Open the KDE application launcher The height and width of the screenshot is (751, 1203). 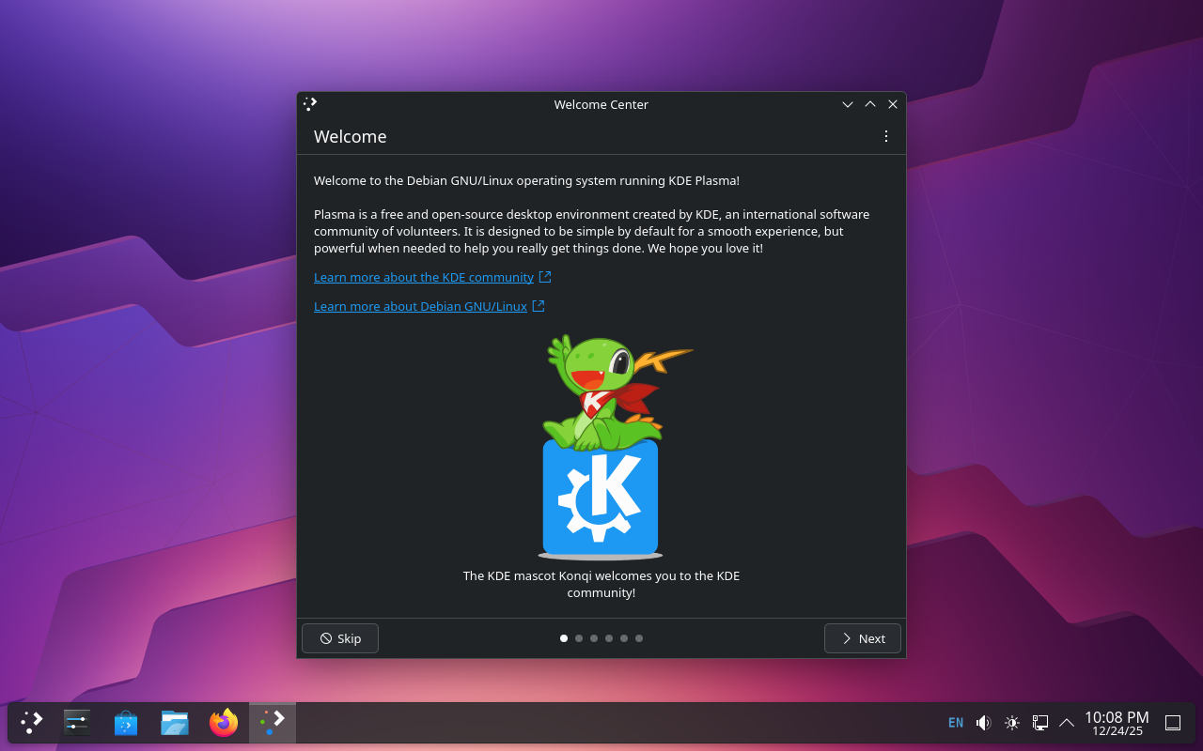coord(32,722)
